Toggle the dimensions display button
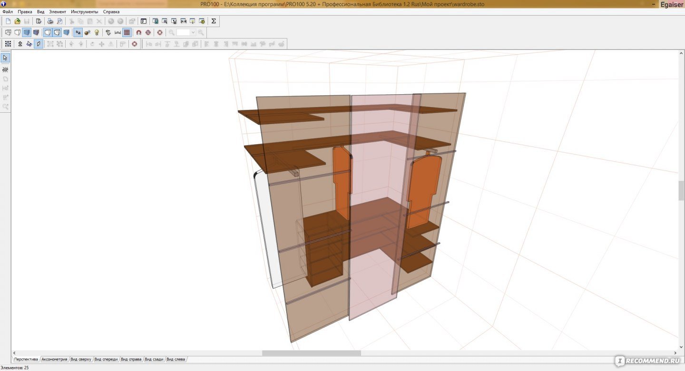Screen dimensions: 685x371 pyautogui.click(x=117, y=32)
